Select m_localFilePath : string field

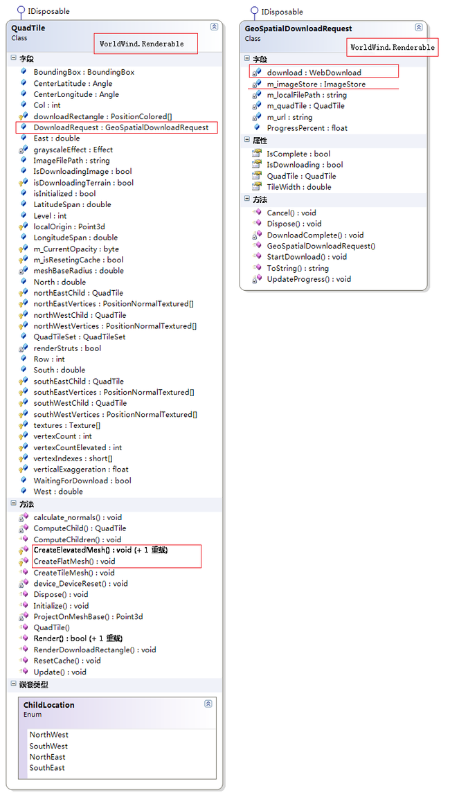[307, 95]
